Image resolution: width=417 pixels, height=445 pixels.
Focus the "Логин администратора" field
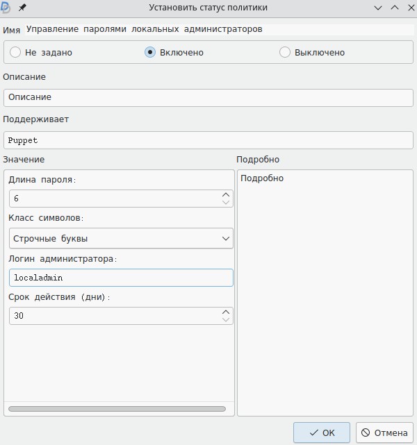coord(122,278)
